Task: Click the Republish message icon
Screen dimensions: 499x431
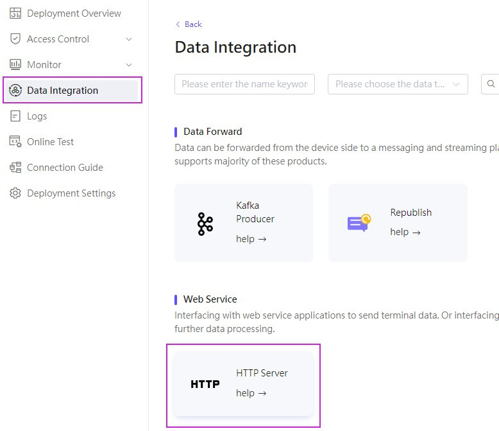Action: point(359,223)
